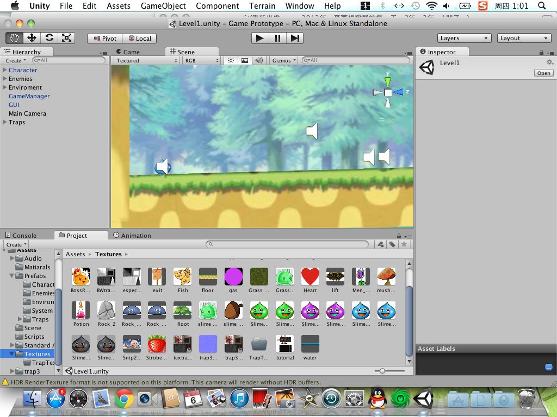Open Google Chrome from the Dock

124,399
